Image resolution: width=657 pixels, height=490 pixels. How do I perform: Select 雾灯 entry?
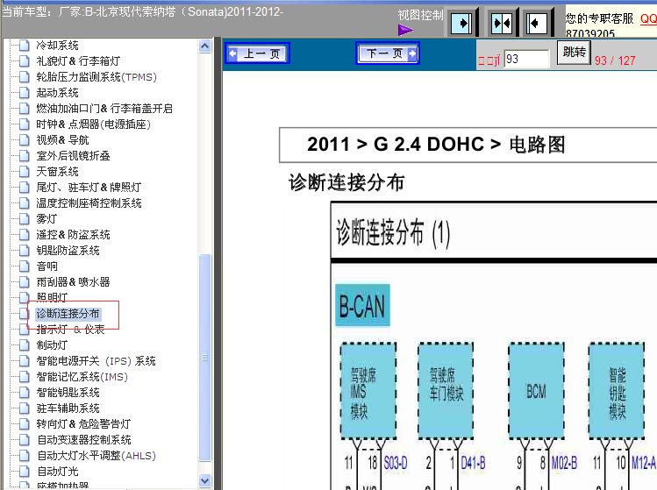point(46,219)
